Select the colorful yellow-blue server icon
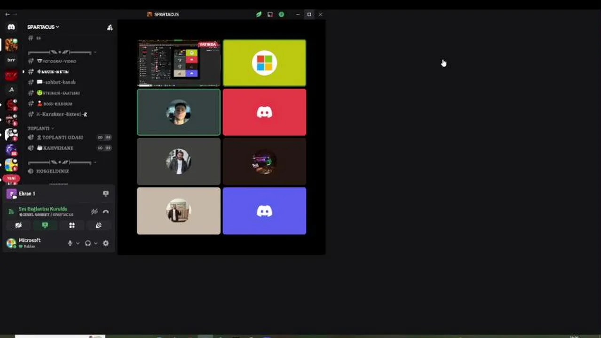This screenshot has width=601, height=338. [x=11, y=165]
